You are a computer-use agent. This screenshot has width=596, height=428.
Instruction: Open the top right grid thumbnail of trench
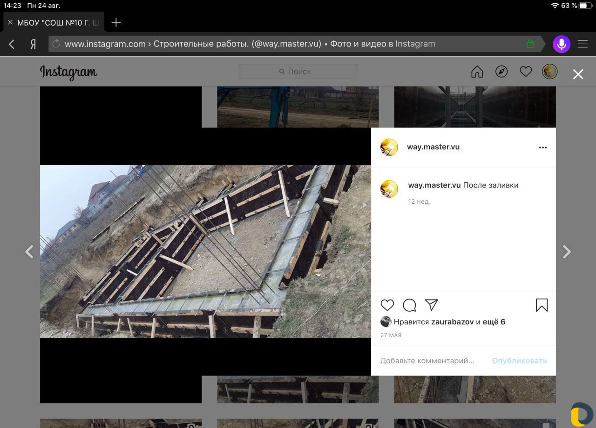point(475,107)
